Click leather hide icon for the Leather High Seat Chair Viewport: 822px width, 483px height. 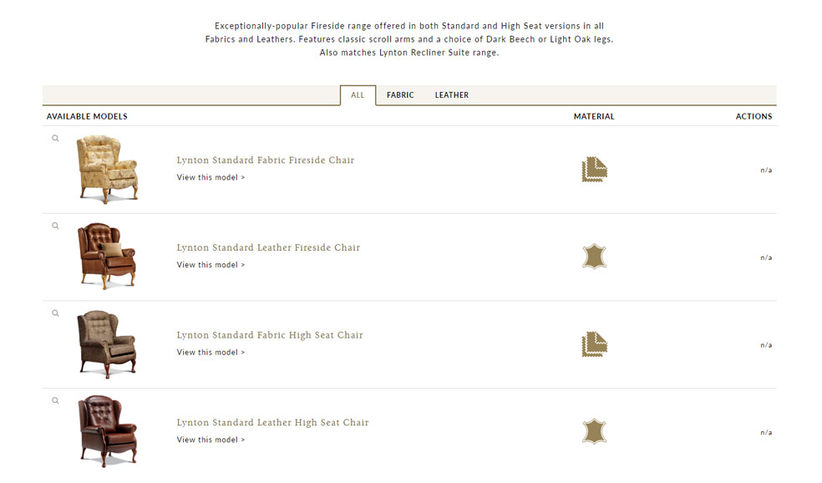point(594,431)
